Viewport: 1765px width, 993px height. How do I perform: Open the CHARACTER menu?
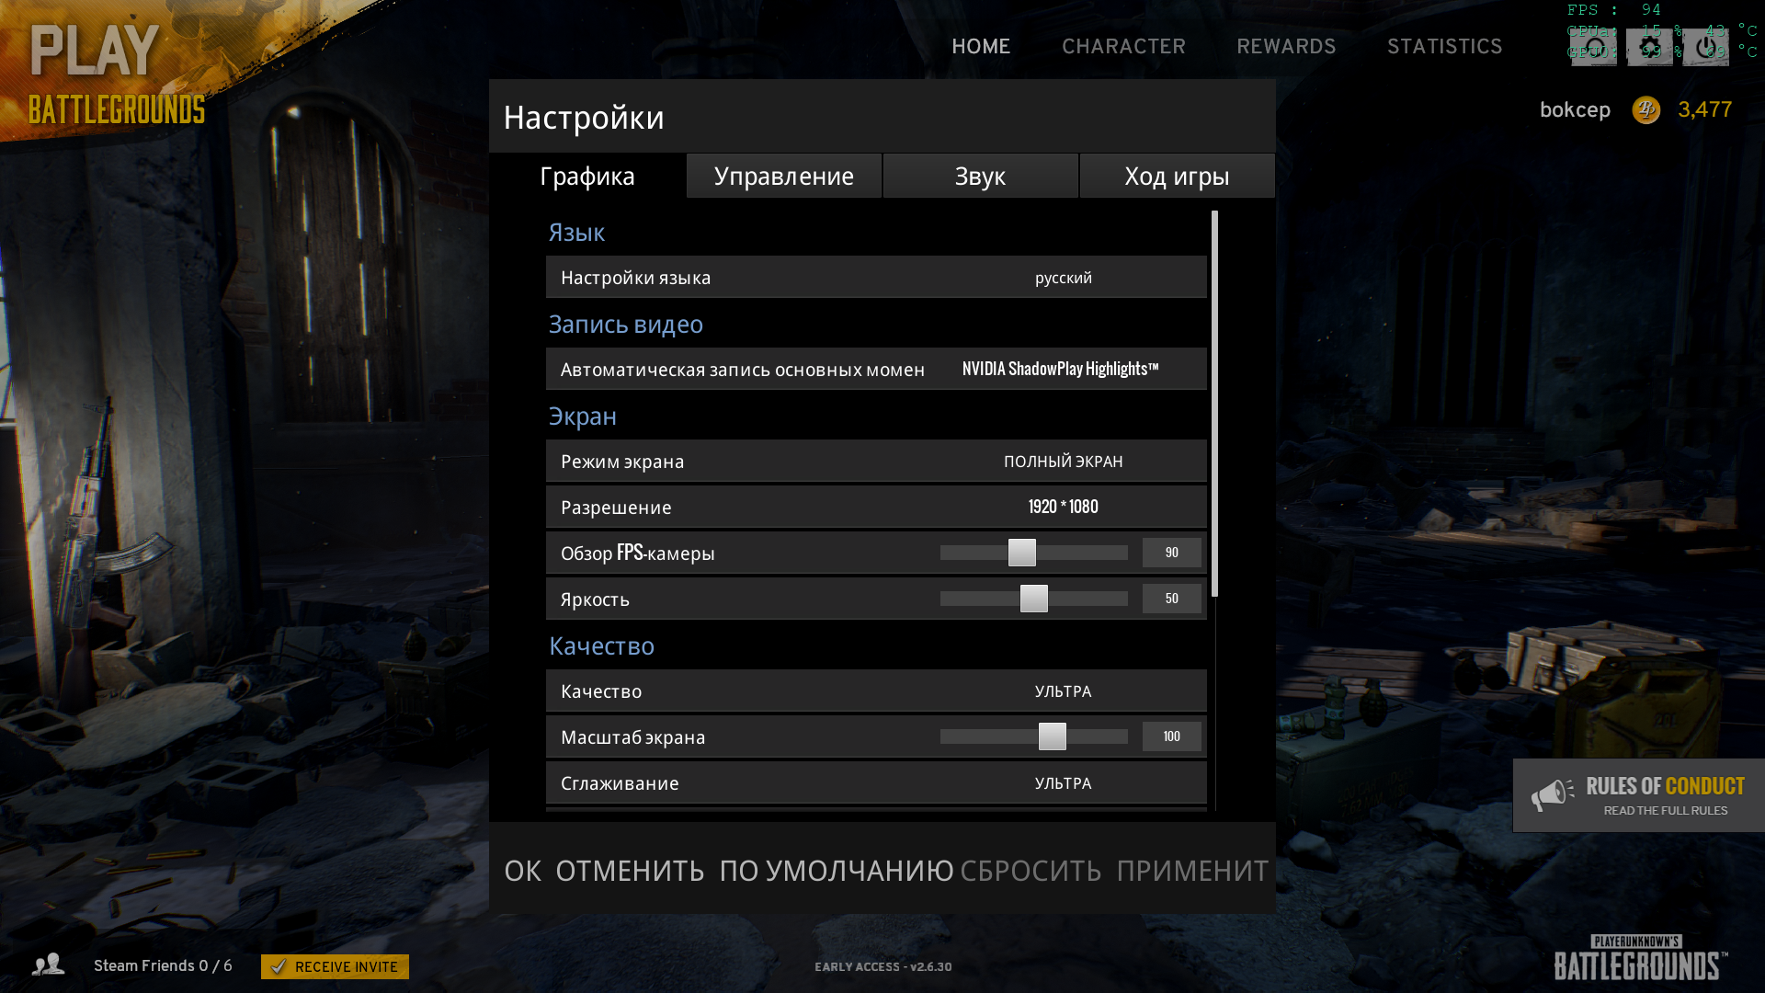[x=1123, y=47]
